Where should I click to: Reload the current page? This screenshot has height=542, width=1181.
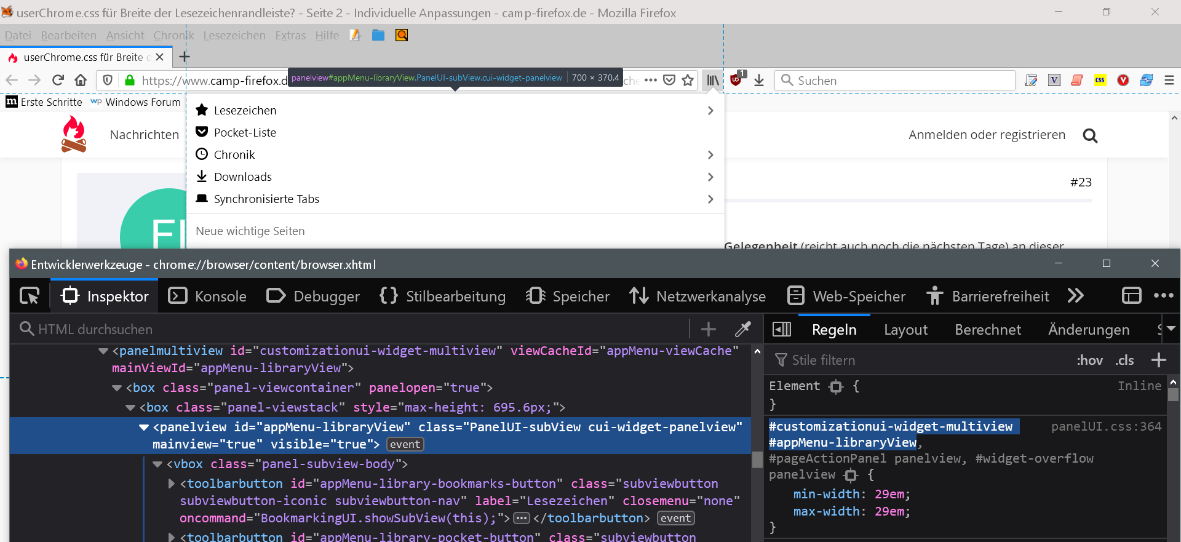coord(58,81)
